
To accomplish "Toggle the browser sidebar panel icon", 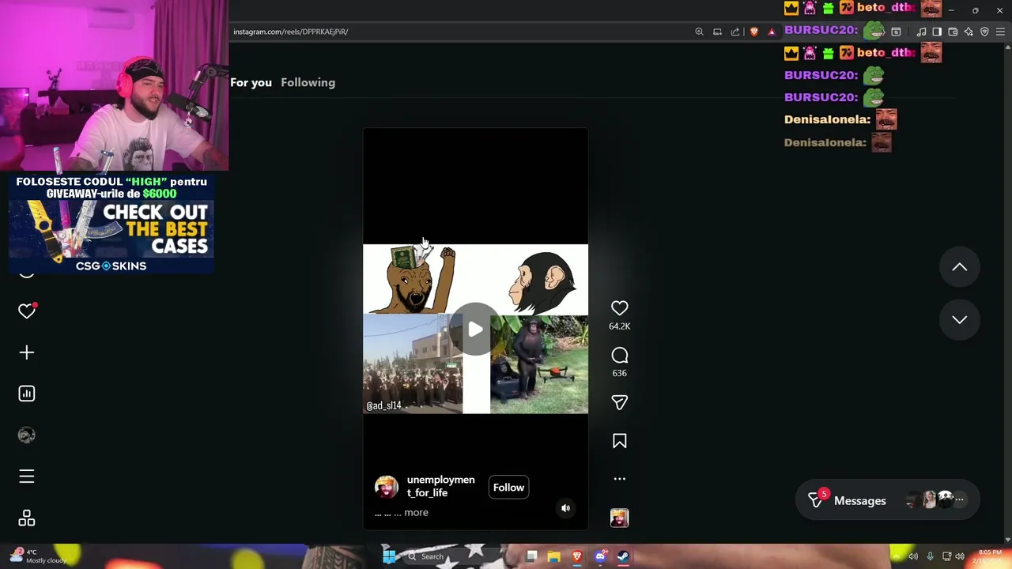I will coord(937,32).
